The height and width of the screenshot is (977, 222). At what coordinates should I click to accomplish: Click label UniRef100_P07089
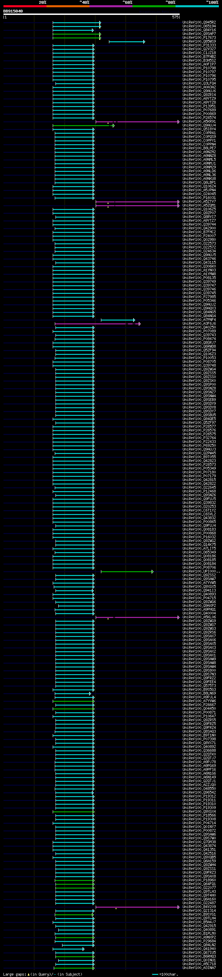click(194, 331)
